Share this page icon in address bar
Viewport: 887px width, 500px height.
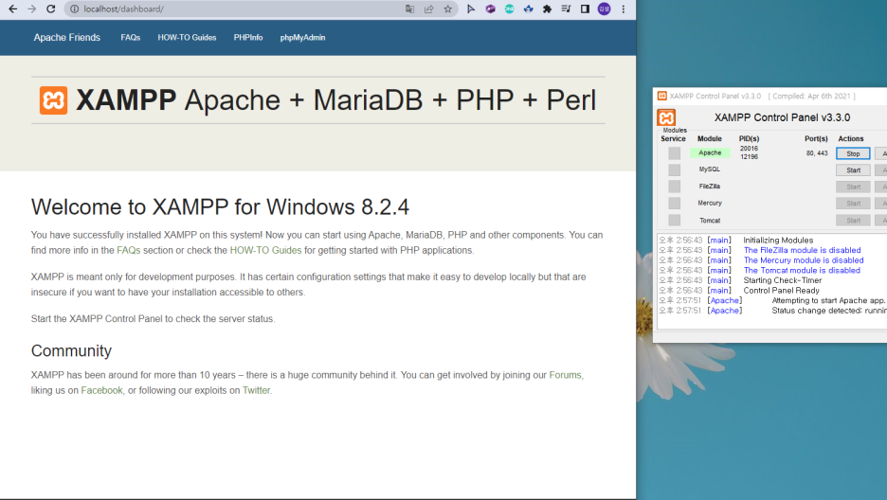[x=428, y=9]
